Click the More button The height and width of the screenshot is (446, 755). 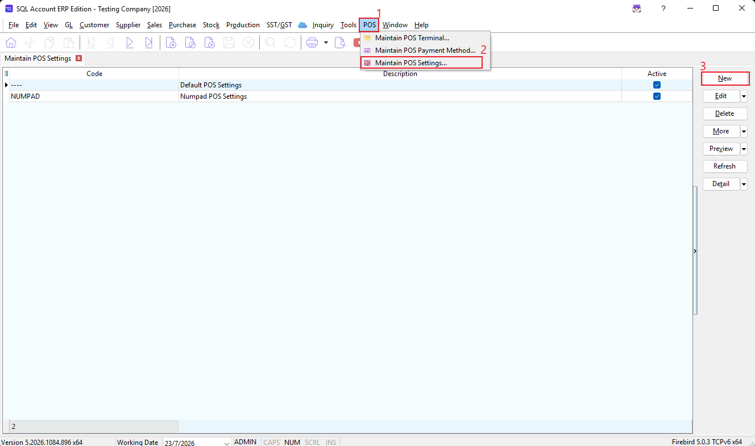click(721, 131)
